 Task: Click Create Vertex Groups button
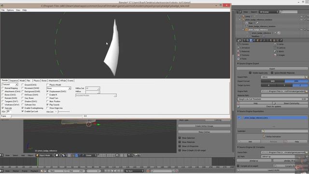point(204,126)
